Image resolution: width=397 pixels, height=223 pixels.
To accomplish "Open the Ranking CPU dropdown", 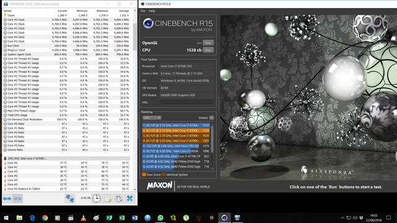I will [151, 118].
